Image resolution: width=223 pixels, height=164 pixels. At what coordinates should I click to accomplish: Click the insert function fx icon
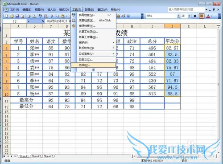43,21
